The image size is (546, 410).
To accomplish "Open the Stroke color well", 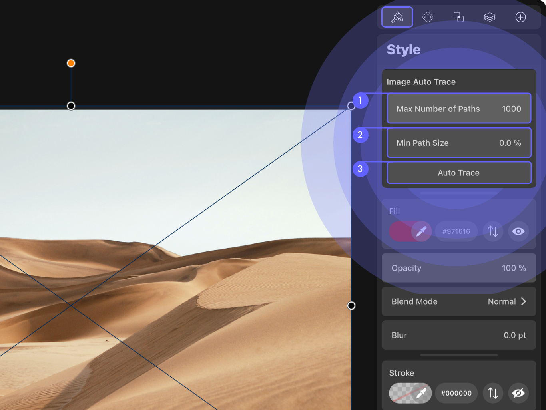I will click(x=400, y=393).
